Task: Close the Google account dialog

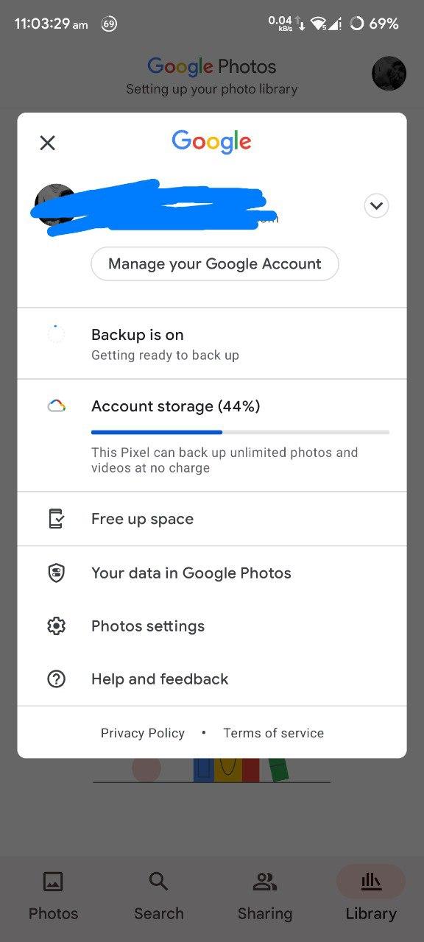Action: coord(47,143)
